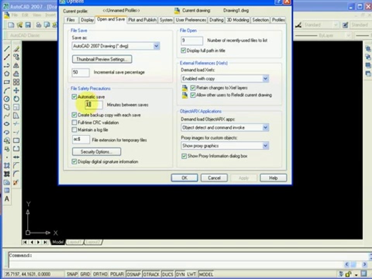Click the Explode modify tool icon

pyautogui.click(x=16, y=182)
